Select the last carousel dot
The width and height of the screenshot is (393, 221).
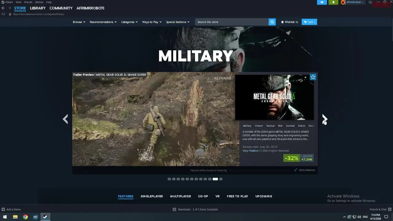[221, 179]
